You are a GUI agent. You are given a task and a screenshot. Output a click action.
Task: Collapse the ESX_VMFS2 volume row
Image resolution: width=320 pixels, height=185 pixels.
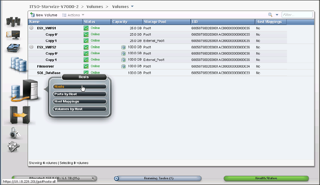(x=31, y=47)
